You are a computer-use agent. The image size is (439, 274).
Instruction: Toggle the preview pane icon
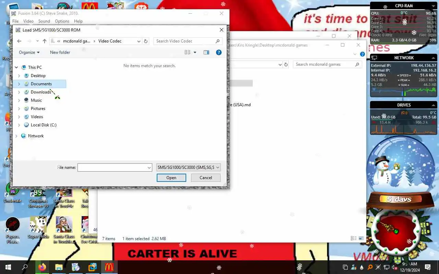point(206,52)
